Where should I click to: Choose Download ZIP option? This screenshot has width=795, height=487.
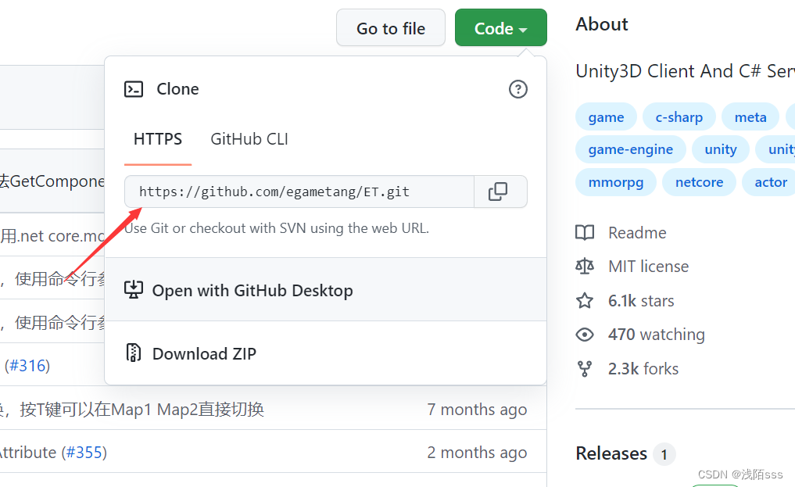pos(204,353)
